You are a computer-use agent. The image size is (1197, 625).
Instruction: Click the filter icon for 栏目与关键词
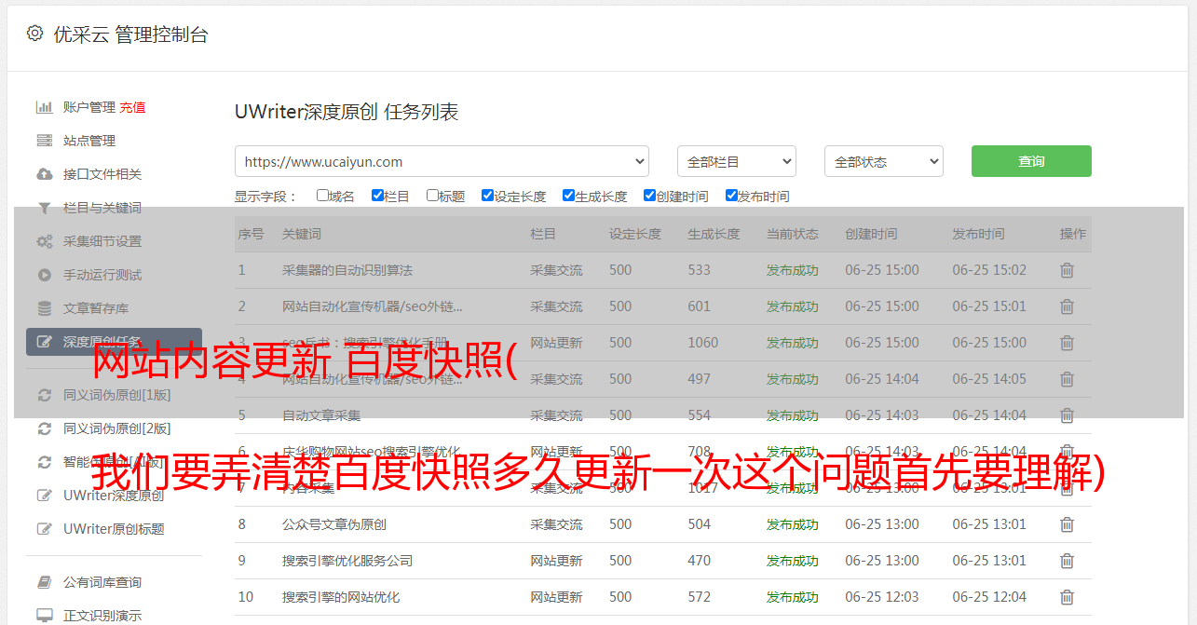pos(44,208)
